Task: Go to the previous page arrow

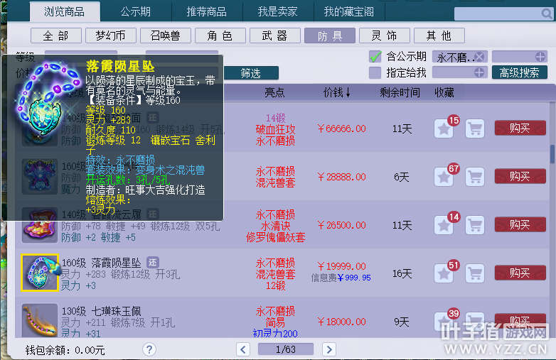Action: (x=243, y=350)
